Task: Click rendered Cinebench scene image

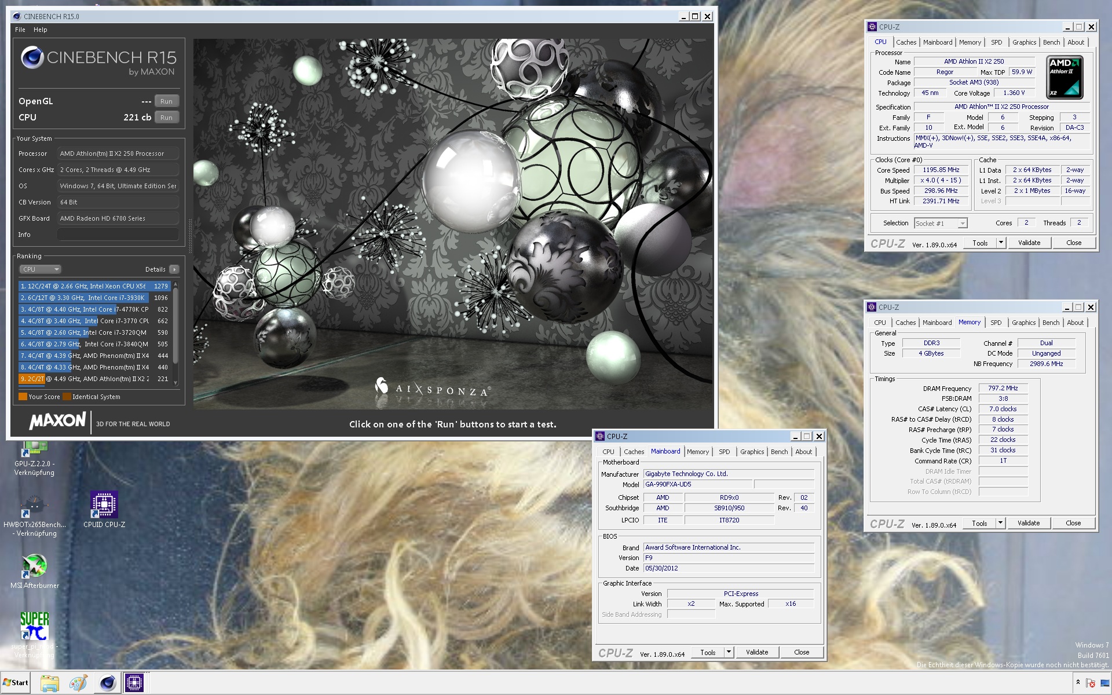Action: pyautogui.click(x=453, y=224)
